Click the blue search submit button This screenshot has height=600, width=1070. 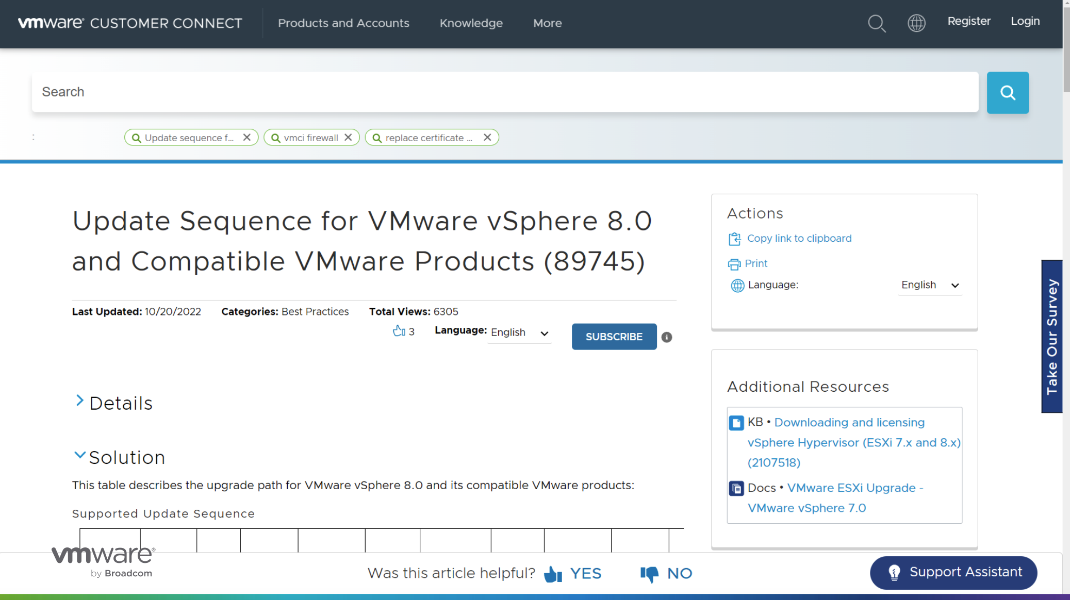click(x=1008, y=92)
